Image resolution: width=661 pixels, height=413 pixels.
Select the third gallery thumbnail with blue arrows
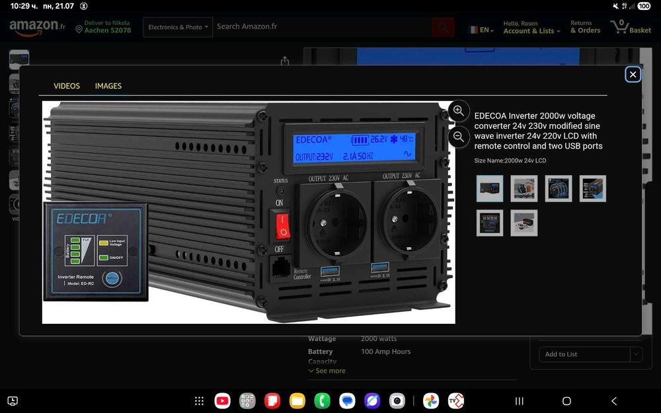coord(559,188)
